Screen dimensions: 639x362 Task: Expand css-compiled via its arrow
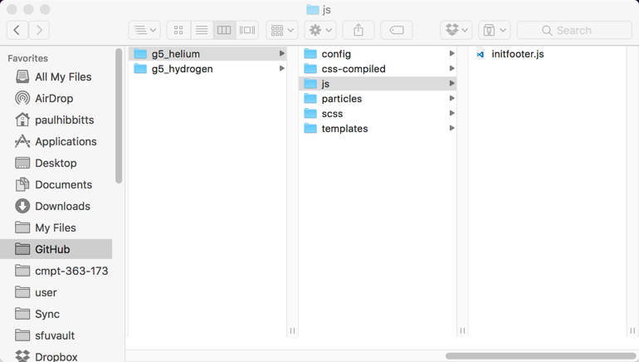point(451,68)
